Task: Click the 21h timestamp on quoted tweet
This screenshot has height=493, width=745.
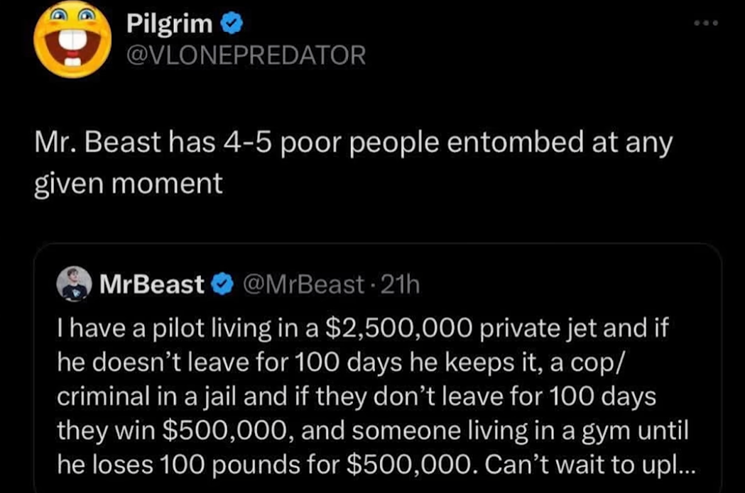Action: tap(401, 285)
